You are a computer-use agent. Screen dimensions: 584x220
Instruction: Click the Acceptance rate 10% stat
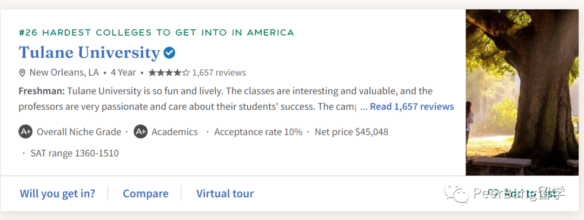258,132
